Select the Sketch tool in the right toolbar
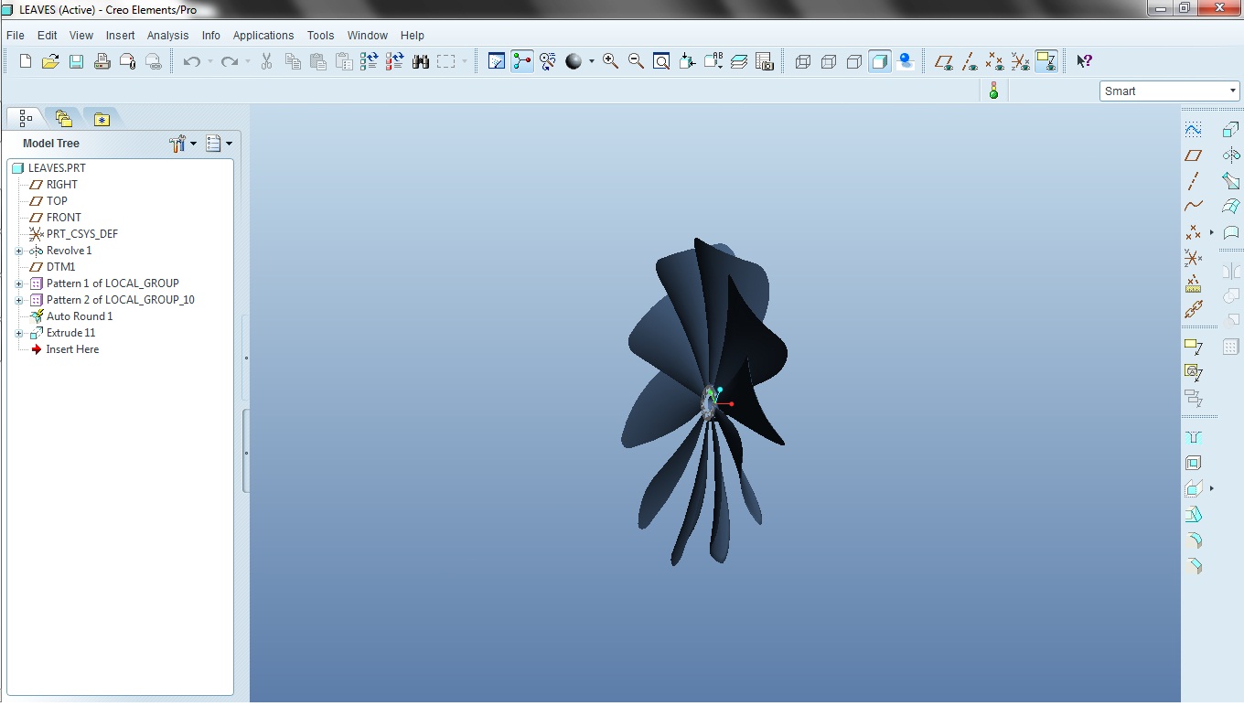The width and height of the screenshot is (1244, 706). click(1193, 130)
